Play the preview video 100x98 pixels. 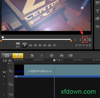pos(24,45)
